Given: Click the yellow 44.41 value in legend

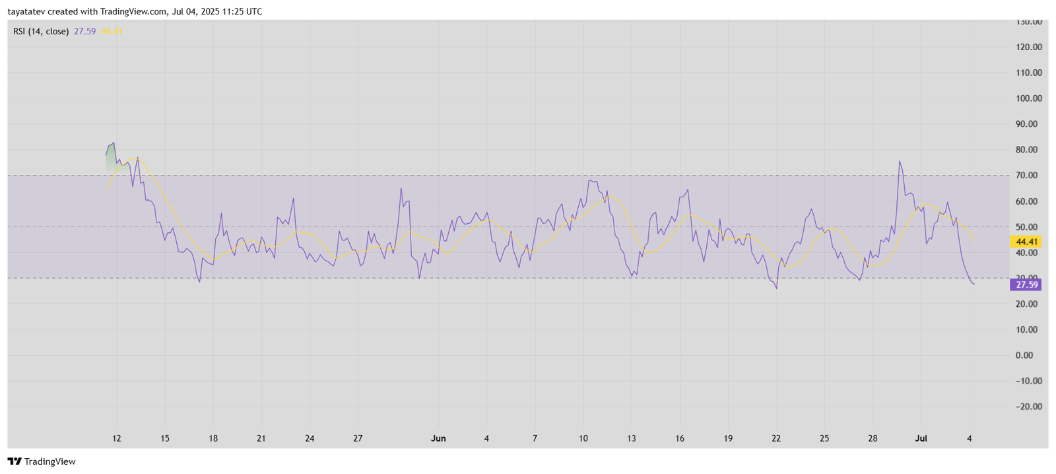Looking at the screenshot, I should click(x=112, y=31).
